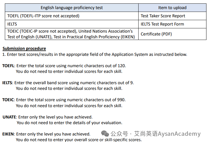
Task: Click the '公众号' watermark text
Action: point(119,134)
